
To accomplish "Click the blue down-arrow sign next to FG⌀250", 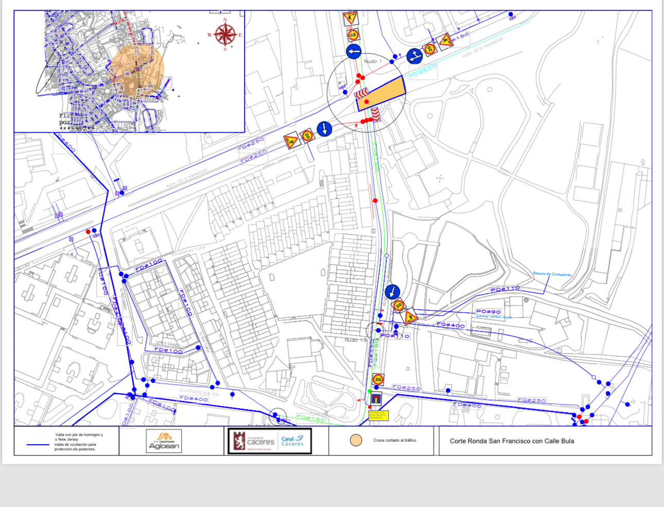I will pyautogui.click(x=324, y=128).
